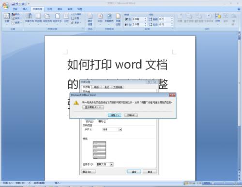The height and width of the screenshot is (187, 242).
Task: Open the Line Numbers (行号) menu
Action: (76, 18)
